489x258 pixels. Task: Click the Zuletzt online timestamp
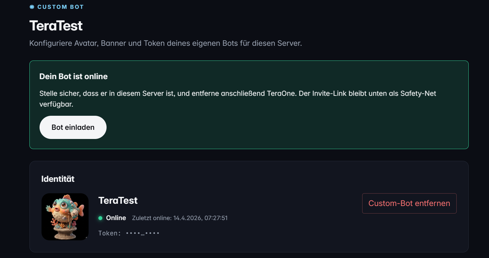179,218
